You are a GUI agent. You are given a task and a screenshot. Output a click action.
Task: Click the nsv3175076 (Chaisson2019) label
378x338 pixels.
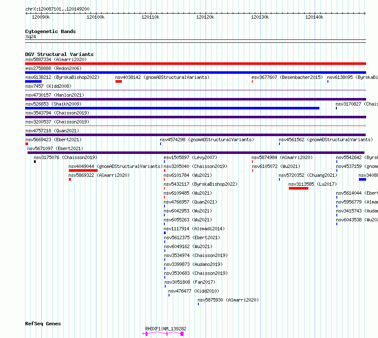point(65,157)
